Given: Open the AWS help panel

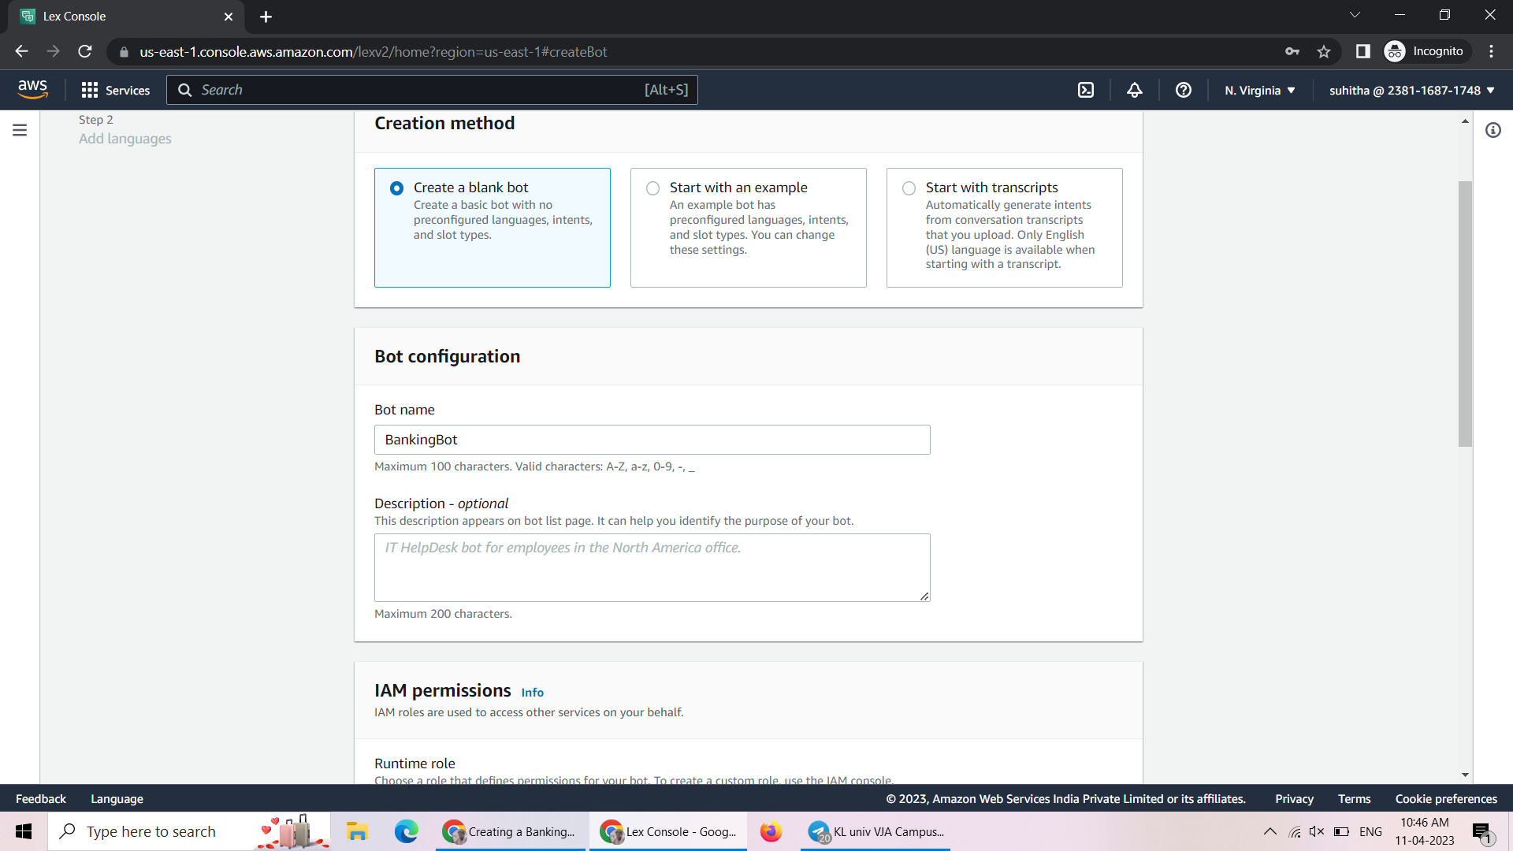Looking at the screenshot, I should [x=1184, y=90].
